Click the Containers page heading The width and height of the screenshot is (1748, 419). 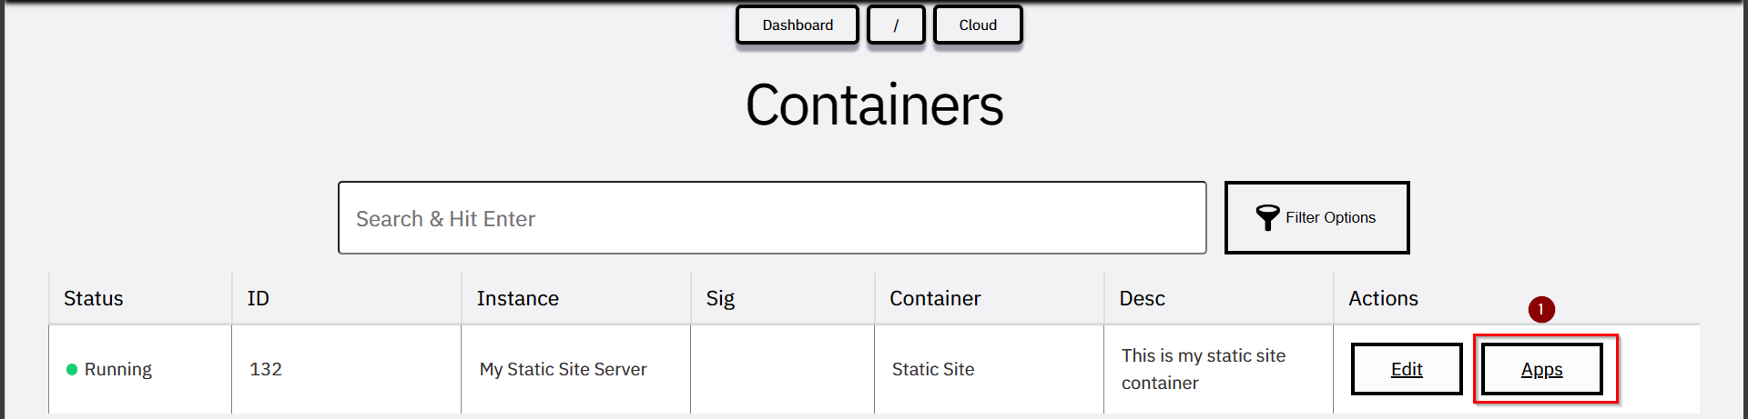874,105
